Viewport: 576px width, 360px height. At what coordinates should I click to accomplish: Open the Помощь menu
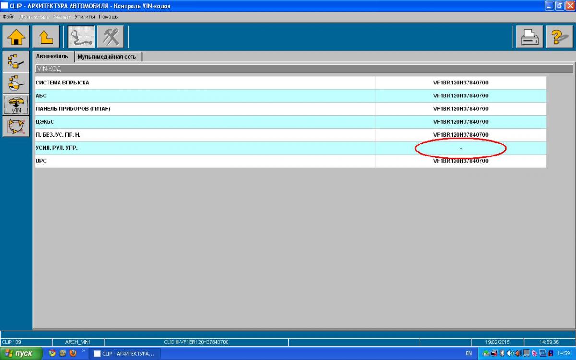click(x=108, y=17)
